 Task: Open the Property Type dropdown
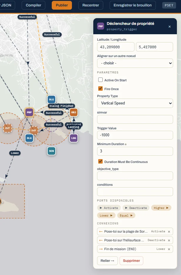coord(135,103)
